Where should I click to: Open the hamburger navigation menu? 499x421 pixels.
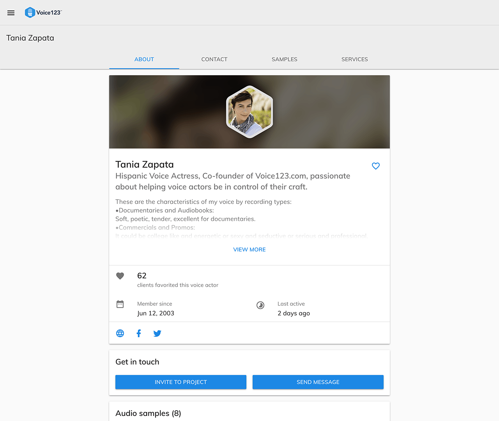[x=11, y=13]
